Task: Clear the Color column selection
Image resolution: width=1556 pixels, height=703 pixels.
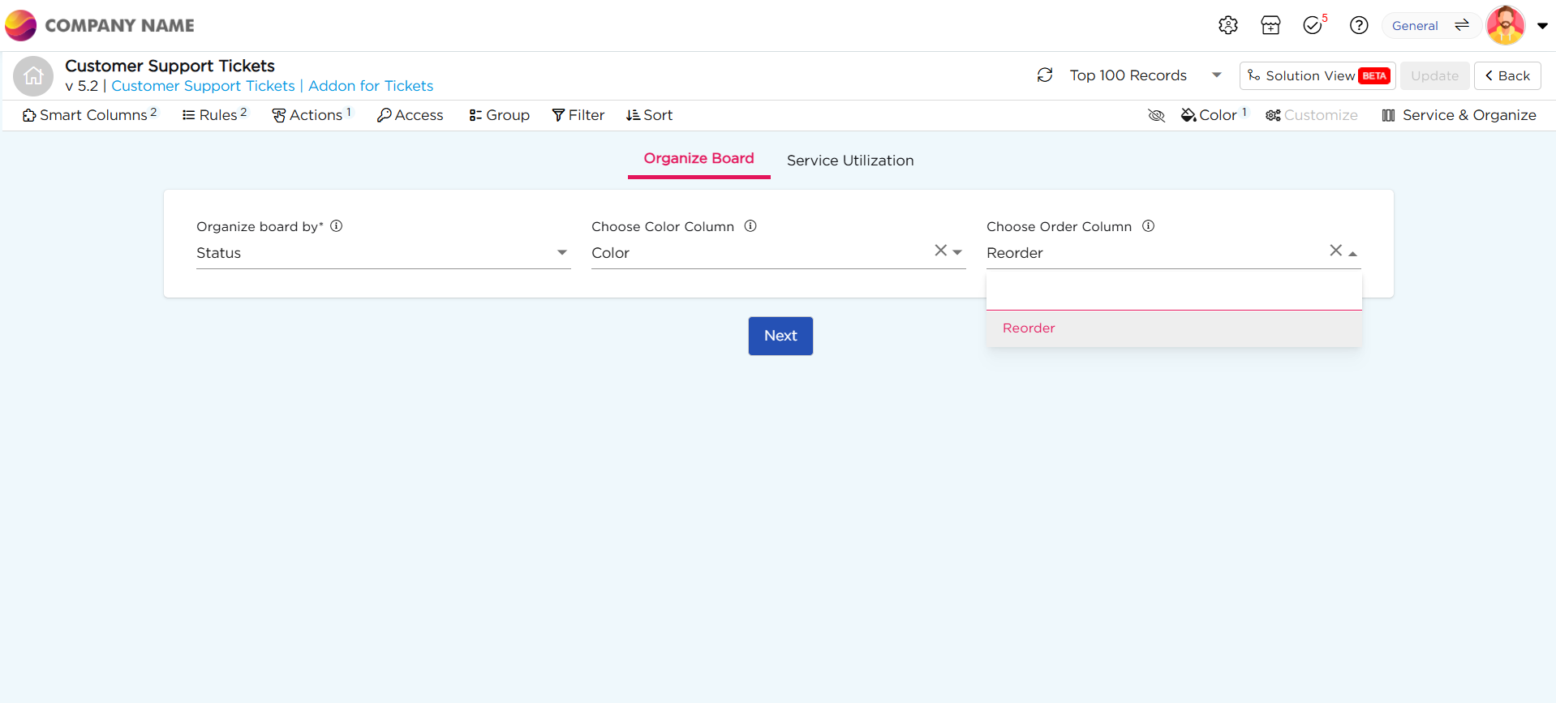Action: [940, 251]
